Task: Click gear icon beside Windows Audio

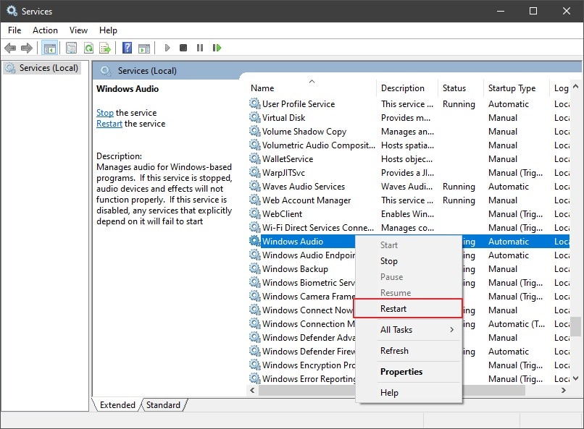Action: pyautogui.click(x=255, y=241)
